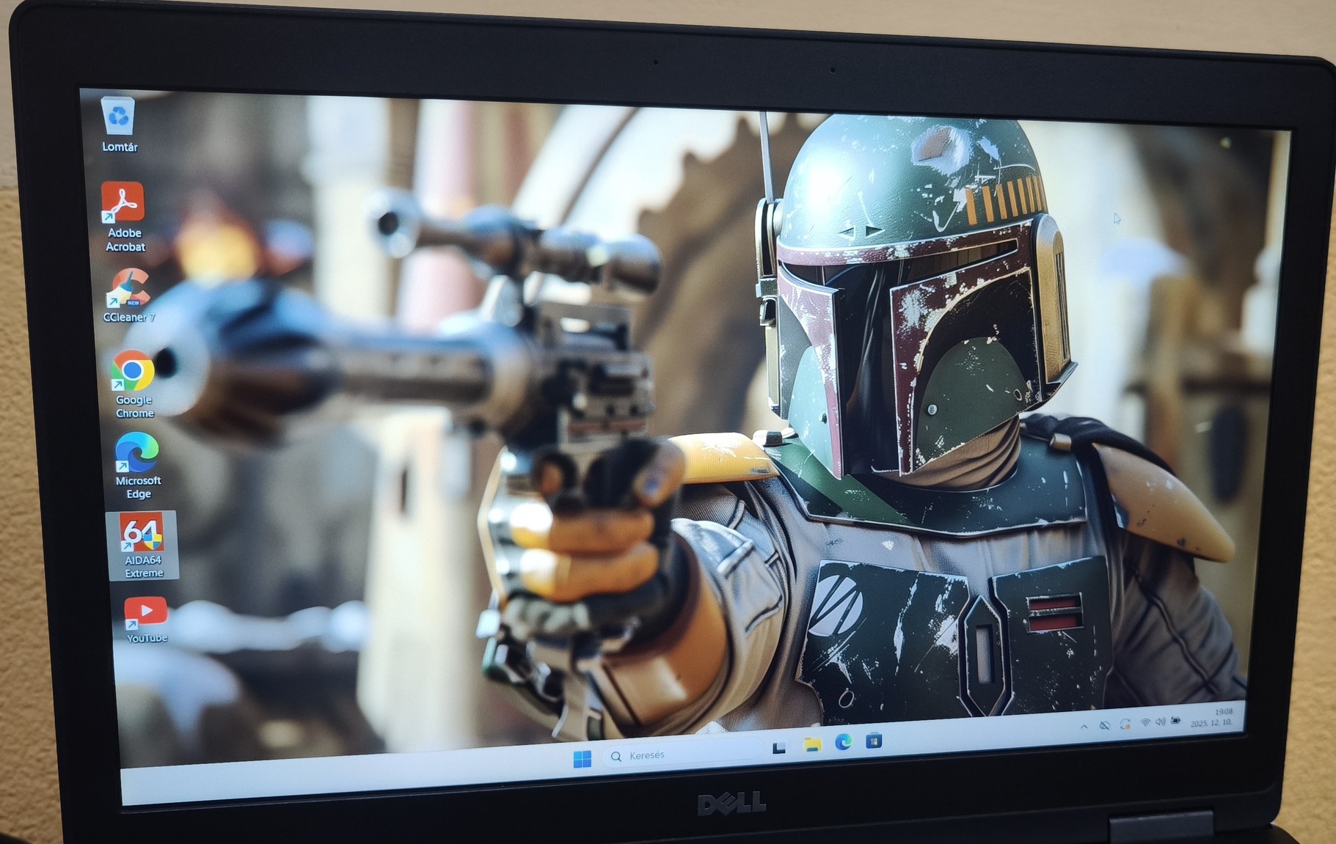Click the update refresh tray icon
This screenshot has width=1336, height=844.
[x=1125, y=724]
